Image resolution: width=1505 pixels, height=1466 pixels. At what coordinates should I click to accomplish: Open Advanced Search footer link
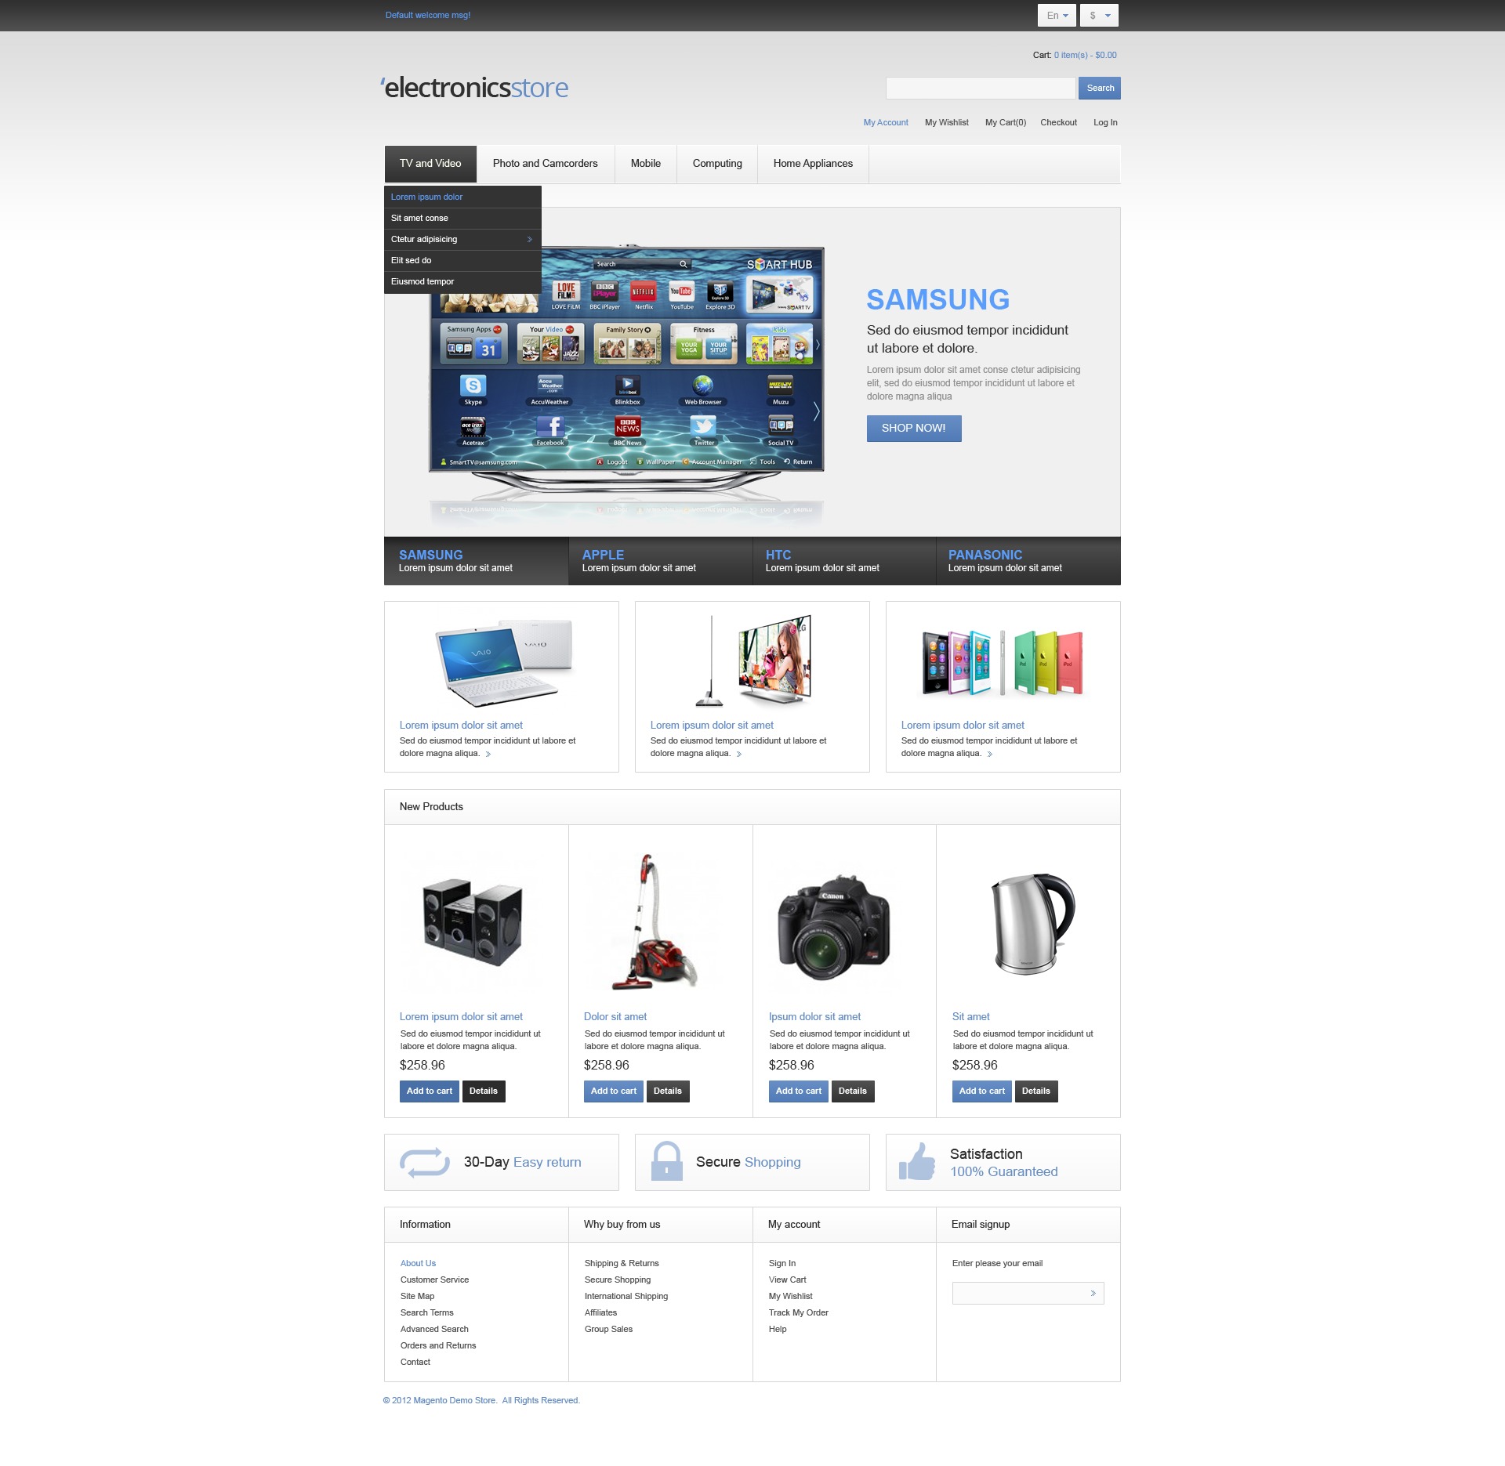pyautogui.click(x=434, y=1330)
